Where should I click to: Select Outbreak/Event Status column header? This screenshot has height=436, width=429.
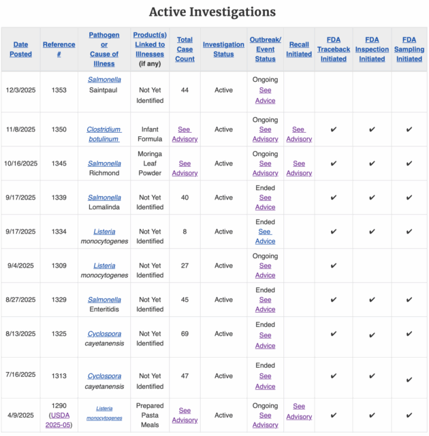[x=265, y=49]
